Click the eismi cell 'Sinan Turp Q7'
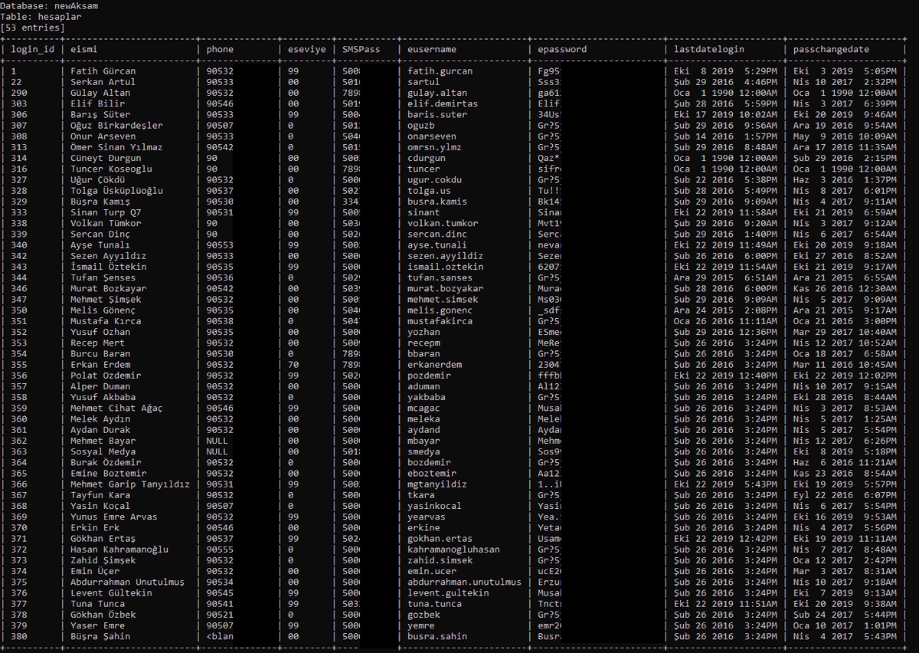Viewport: 919px width, 653px height. pos(106,212)
